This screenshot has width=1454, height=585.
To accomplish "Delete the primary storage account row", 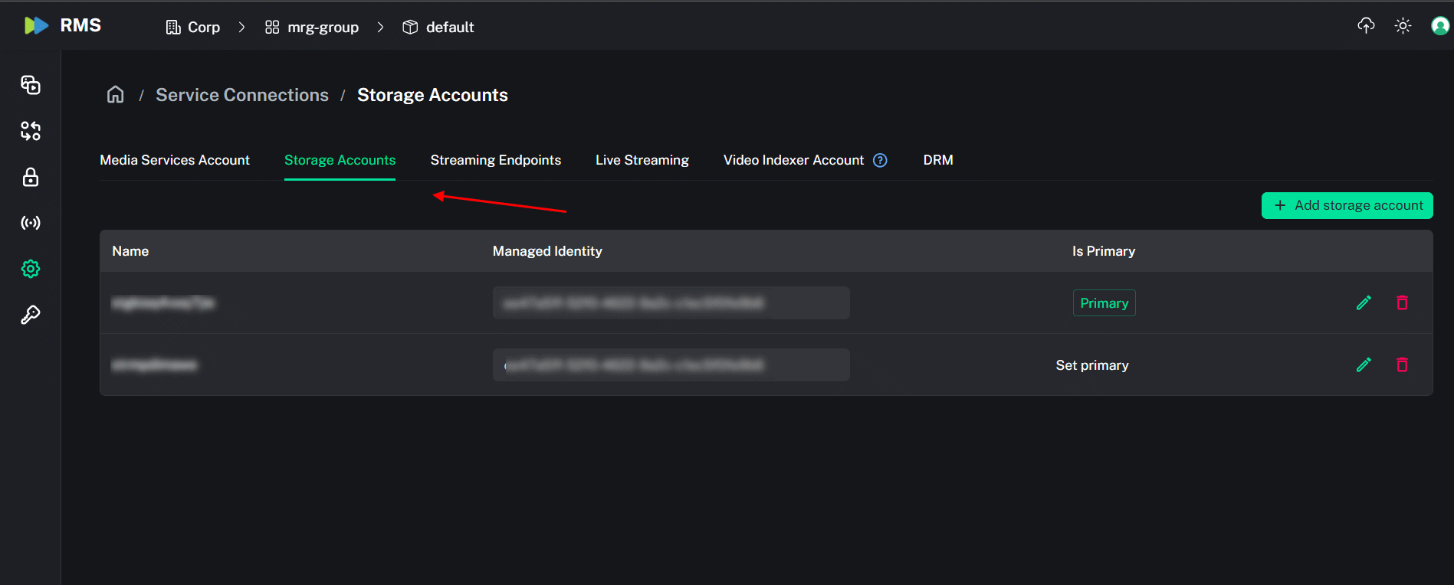I will 1402,302.
